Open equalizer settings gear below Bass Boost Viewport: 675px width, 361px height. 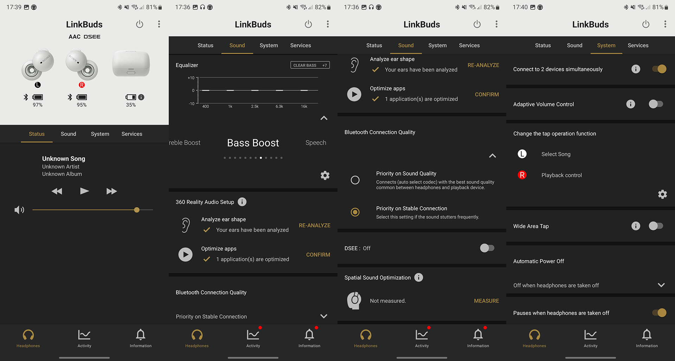pyautogui.click(x=325, y=175)
